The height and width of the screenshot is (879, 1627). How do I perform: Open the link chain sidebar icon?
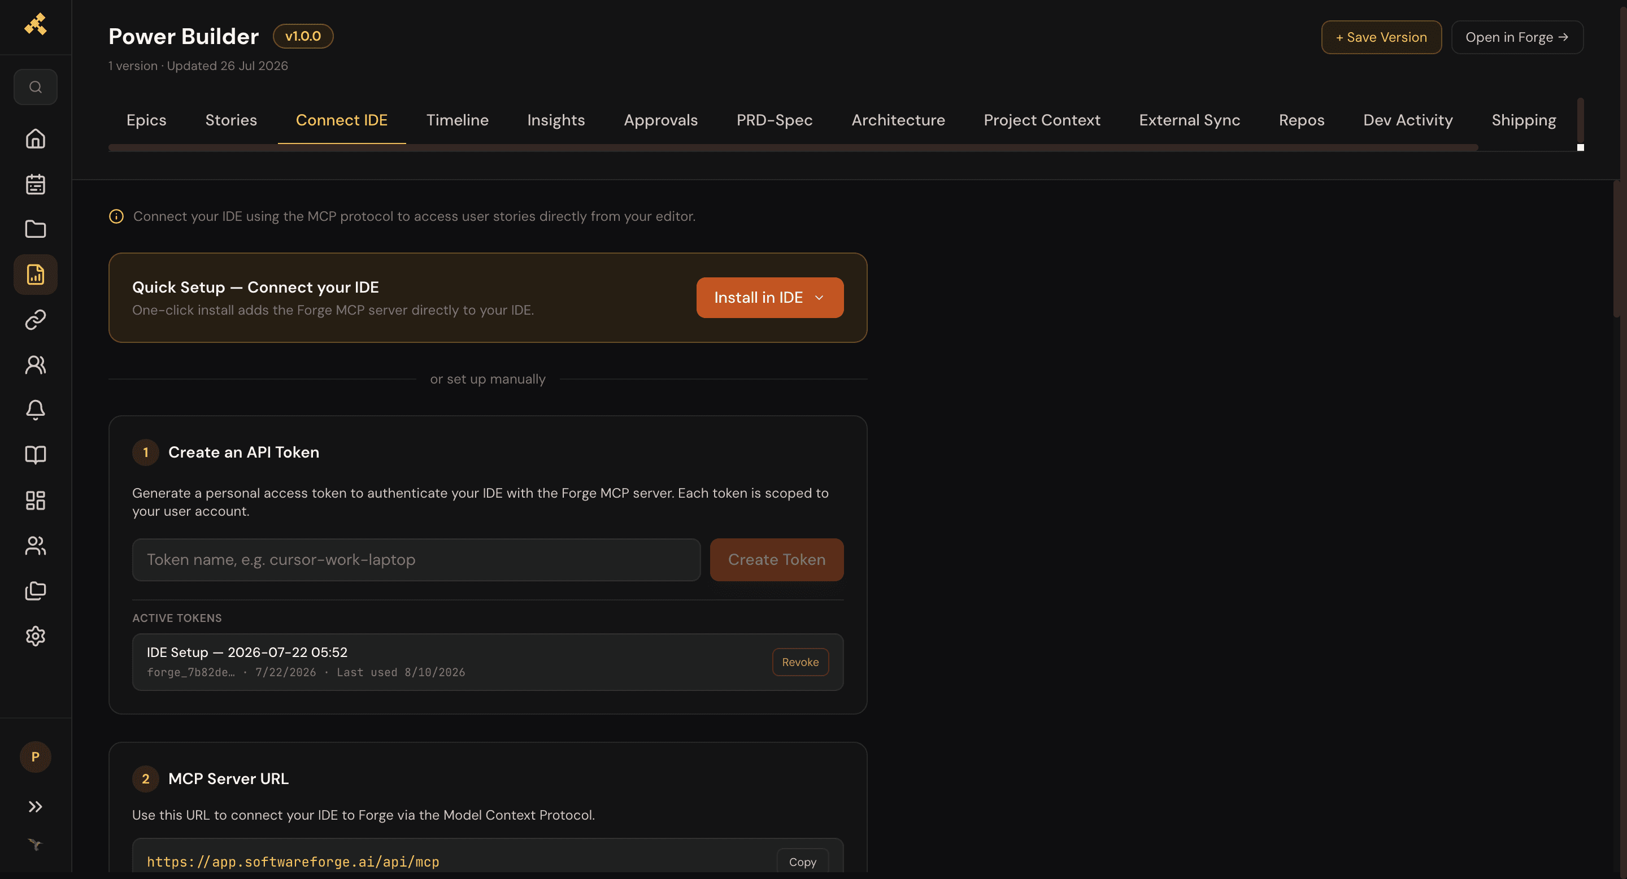(36, 320)
